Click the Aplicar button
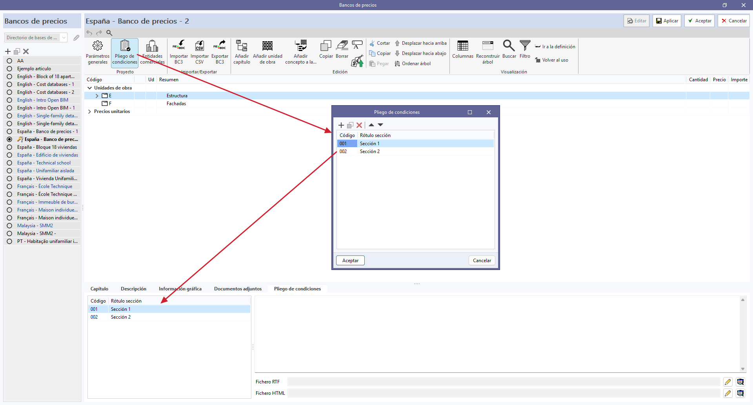753x405 pixels. pyautogui.click(x=667, y=21)
